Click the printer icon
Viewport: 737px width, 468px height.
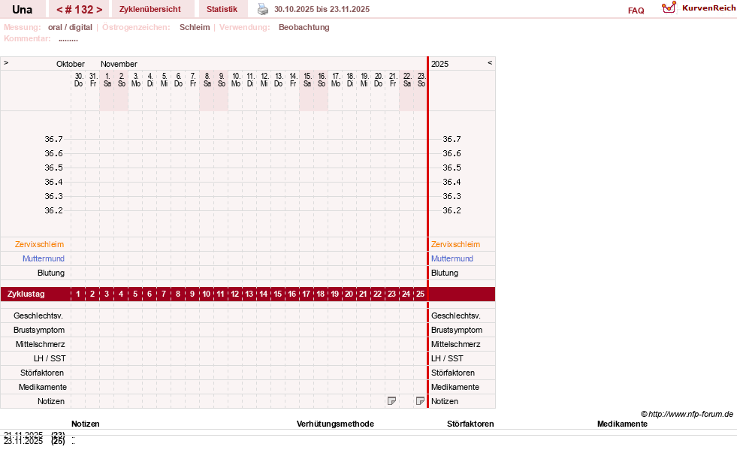(263, 9)
